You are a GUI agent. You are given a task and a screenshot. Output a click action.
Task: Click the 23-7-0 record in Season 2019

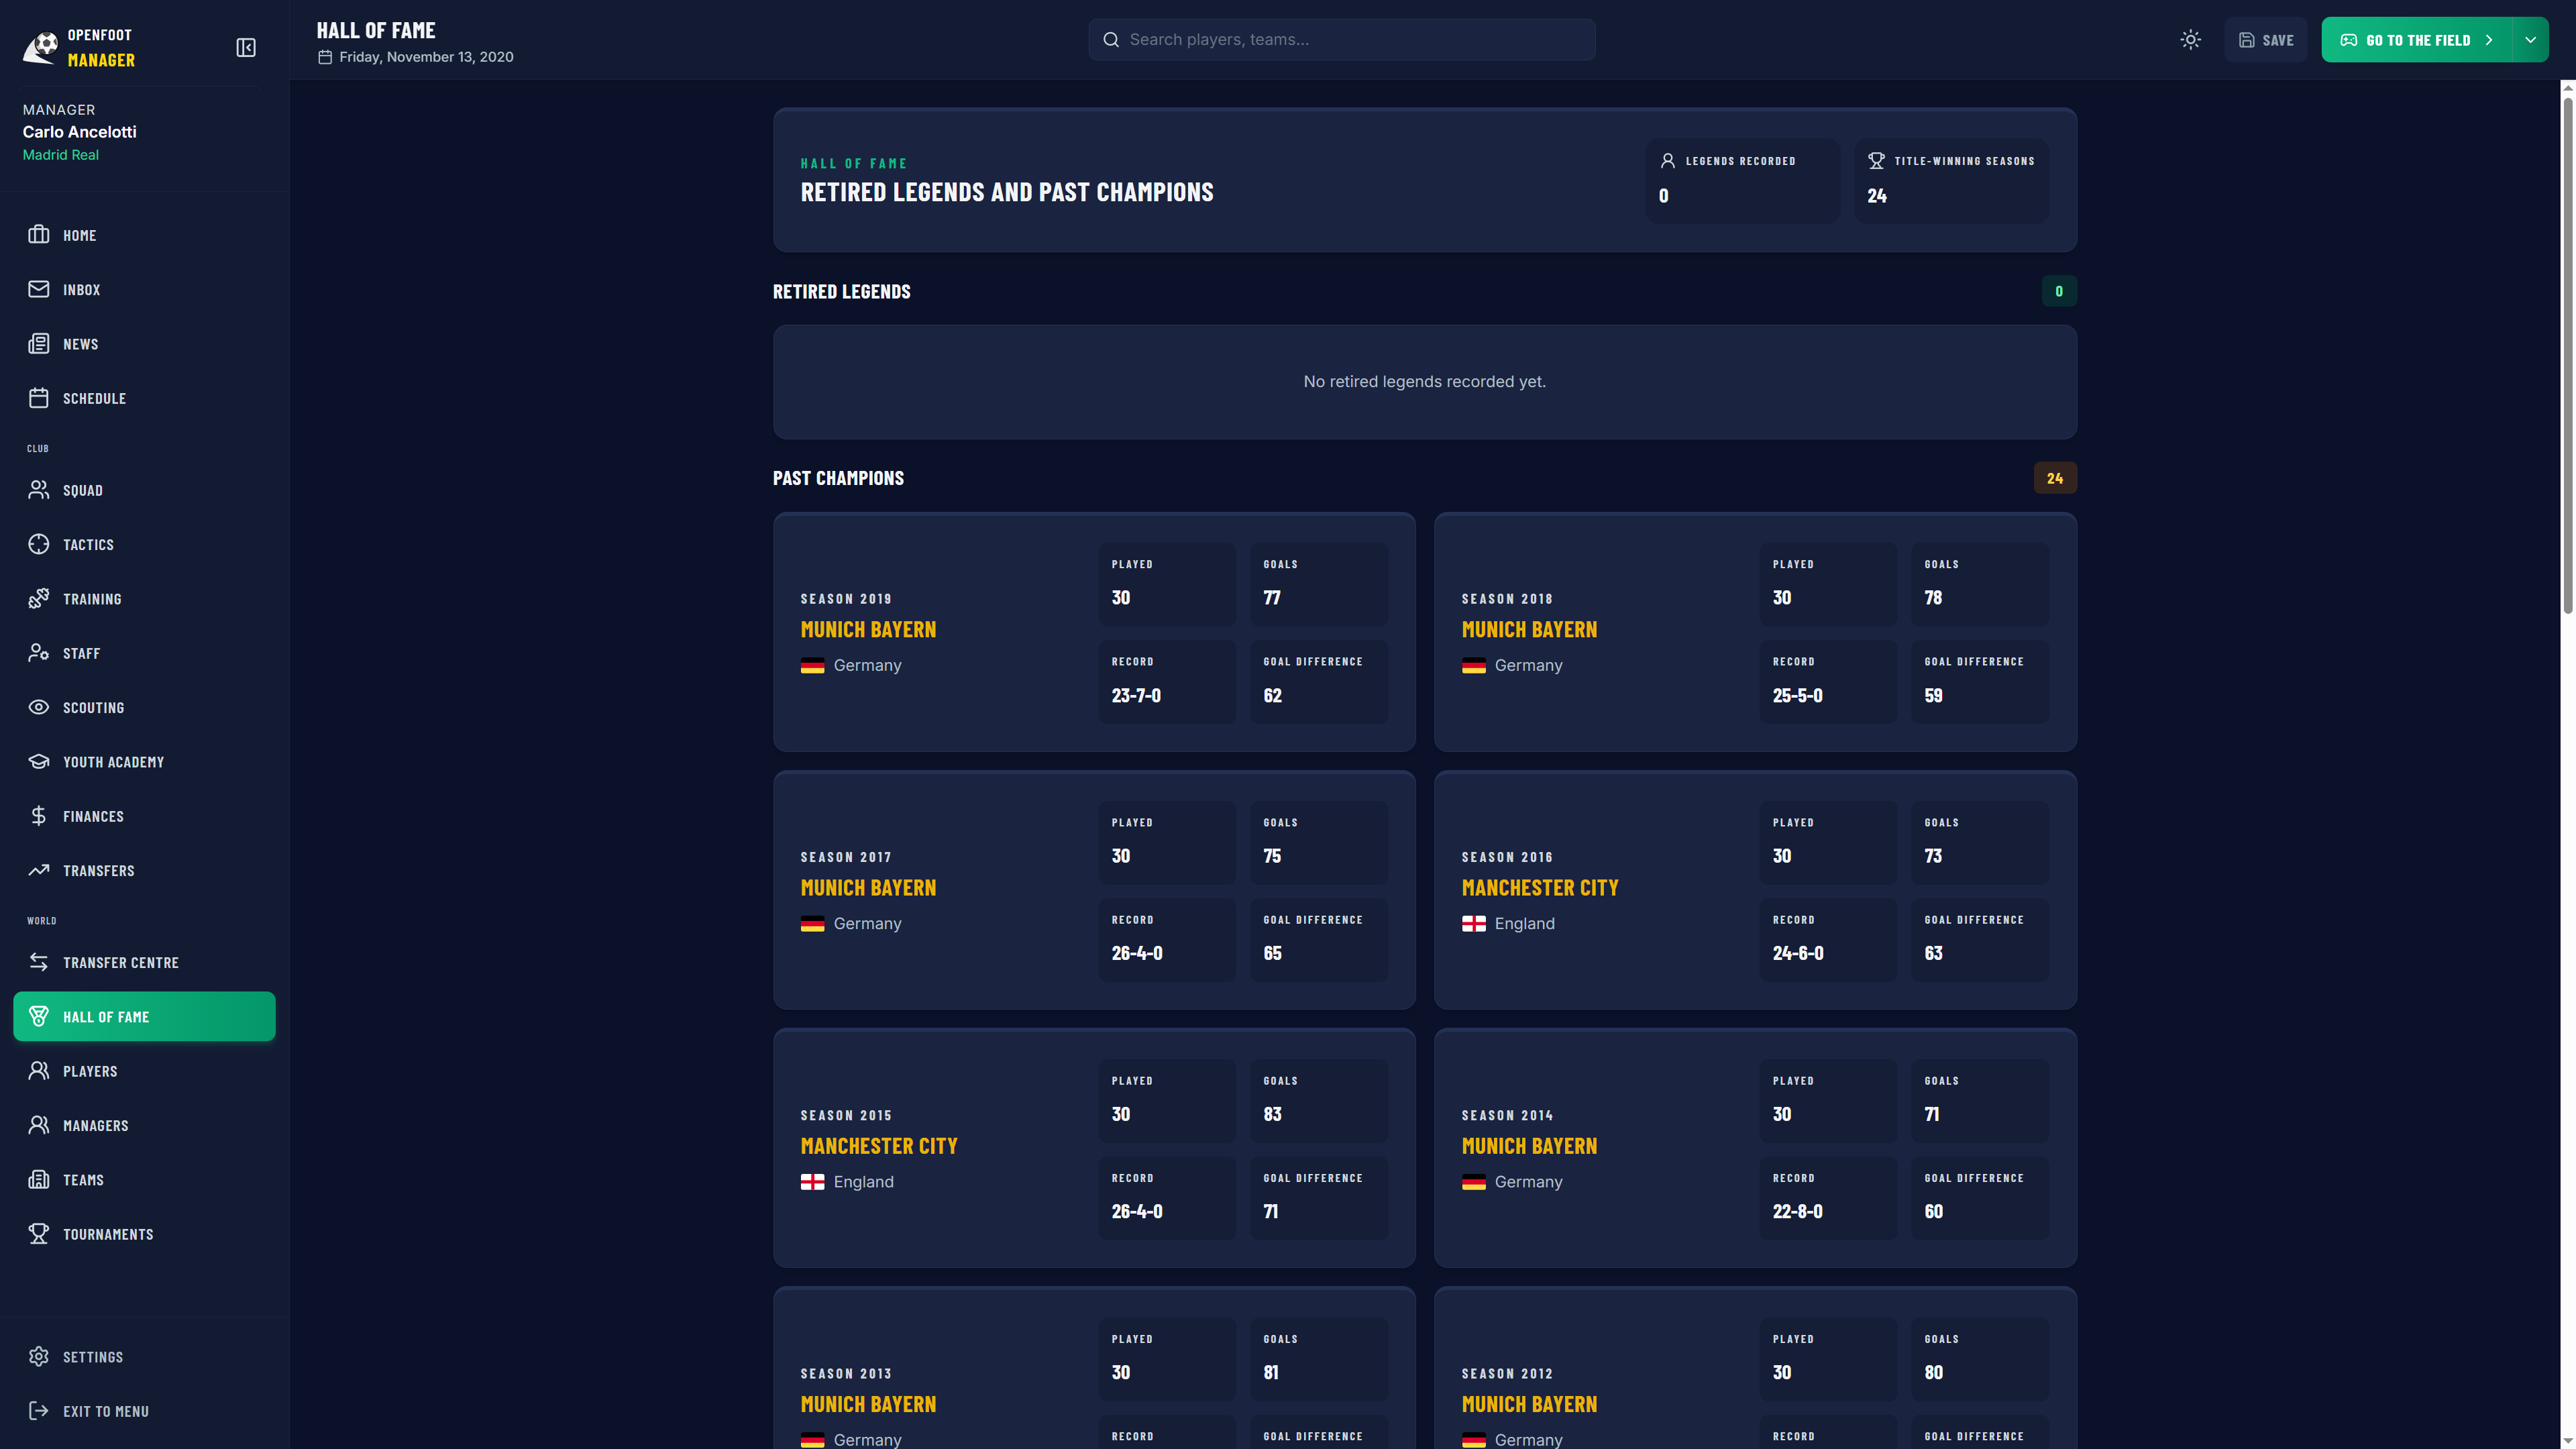tap(1136, 695)
